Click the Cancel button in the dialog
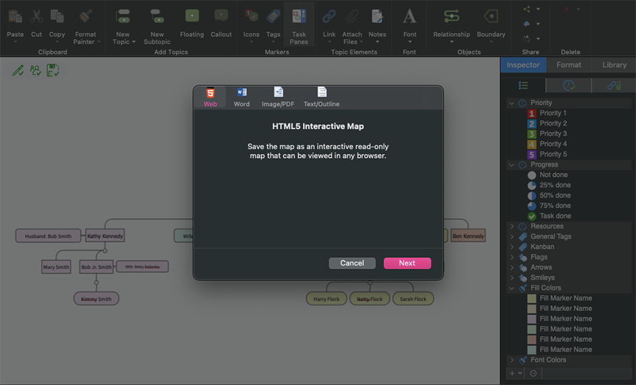636x385 pixels. click(x=352, y=263)
